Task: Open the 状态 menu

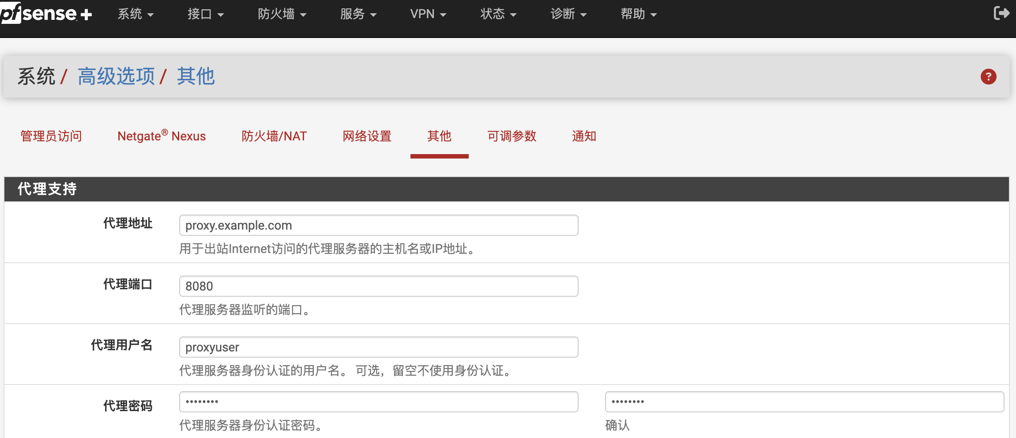Action: pos(498,14)
